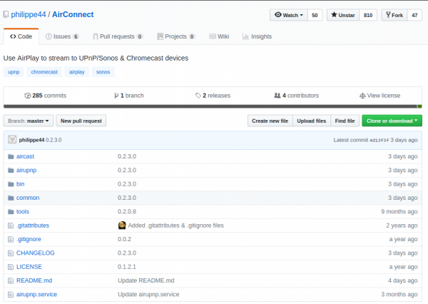Open the Wiki tab
The height and width of the screenshot is (304, 428).
(x=219, y=36)
